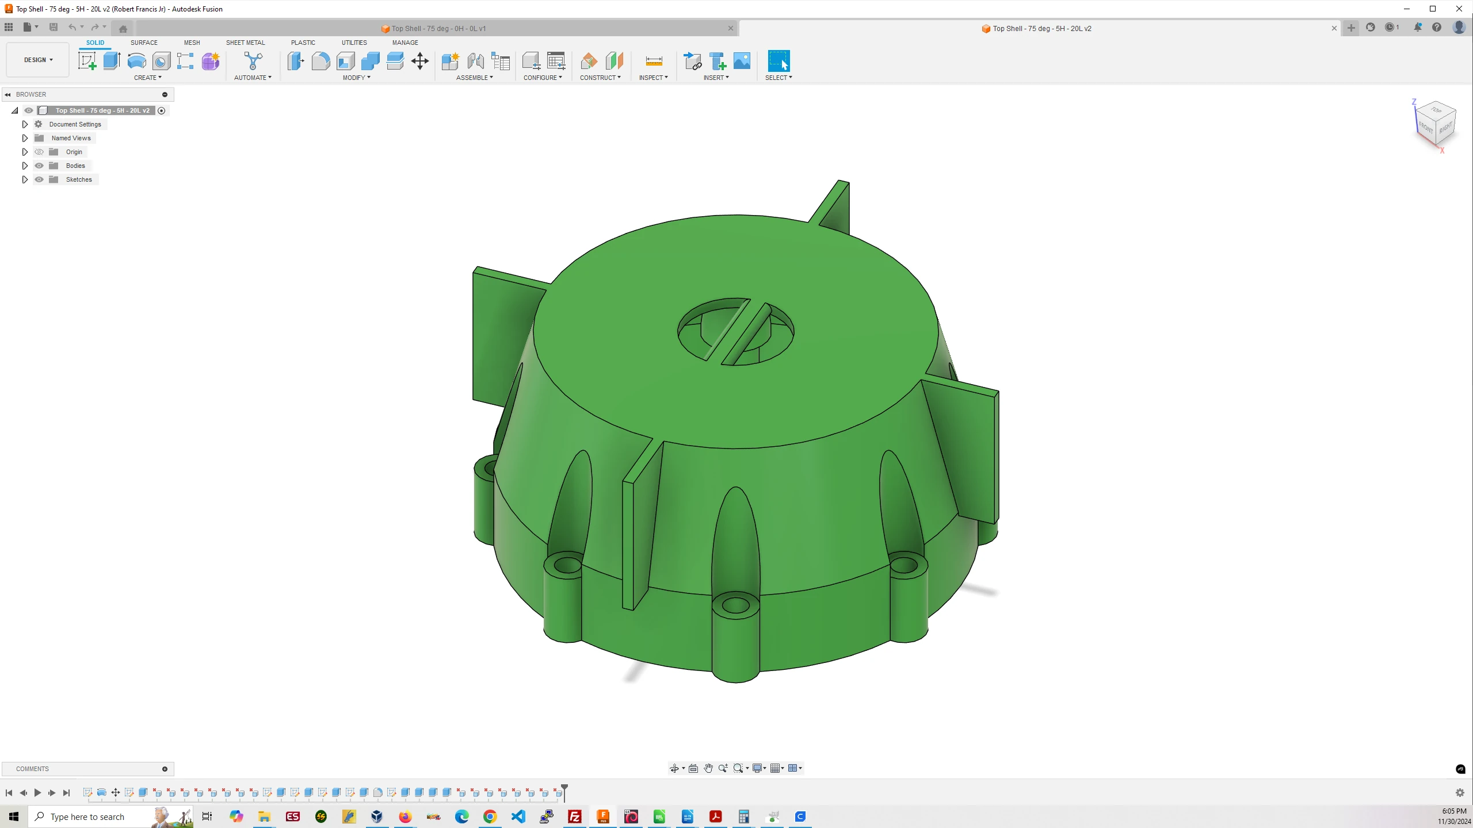The width and height of the screenshot is (1473, 828).
Task: Click the Joint tool icon
Action: coord(475,61)
